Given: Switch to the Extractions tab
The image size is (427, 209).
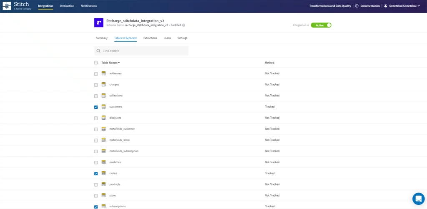Looking at the screenshot, I should pos(150,38).
